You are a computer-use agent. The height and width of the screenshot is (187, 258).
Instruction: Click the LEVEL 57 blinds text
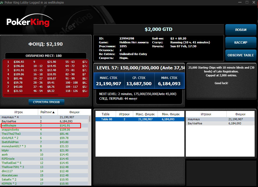[x=140, y=68]
